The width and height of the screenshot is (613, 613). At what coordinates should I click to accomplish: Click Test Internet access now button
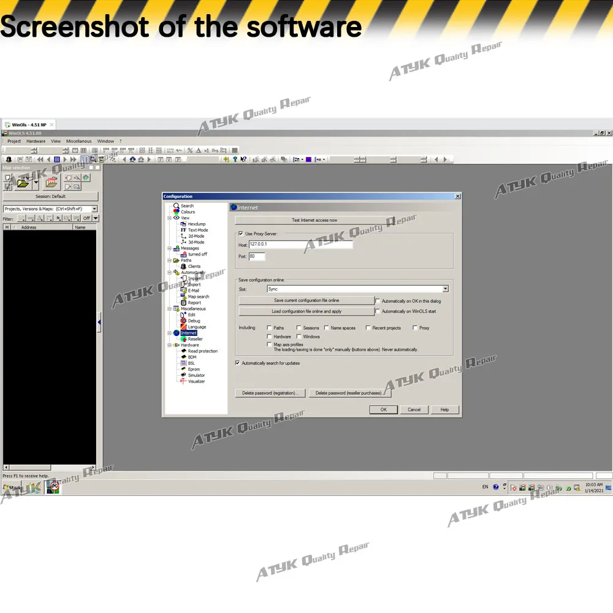coord(314,220)
